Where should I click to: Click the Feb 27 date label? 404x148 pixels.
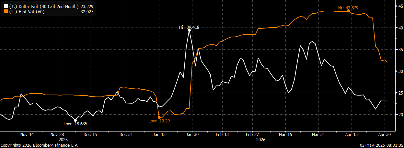(x=252, y=134)
